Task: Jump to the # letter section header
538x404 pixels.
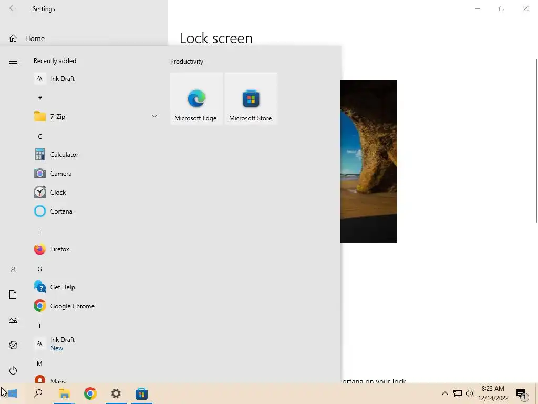Action: 40,98
